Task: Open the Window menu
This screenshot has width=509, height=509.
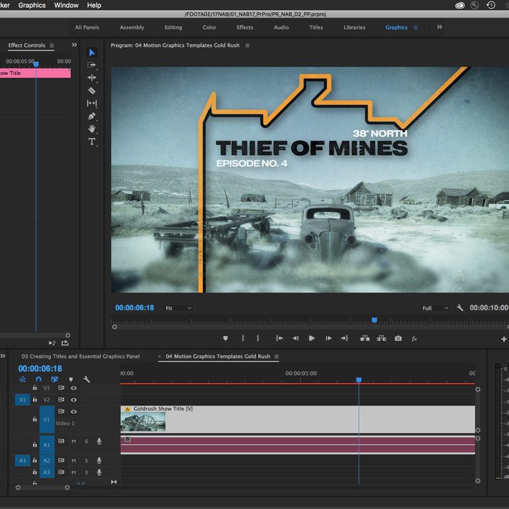Action: [x=66, y=5]
